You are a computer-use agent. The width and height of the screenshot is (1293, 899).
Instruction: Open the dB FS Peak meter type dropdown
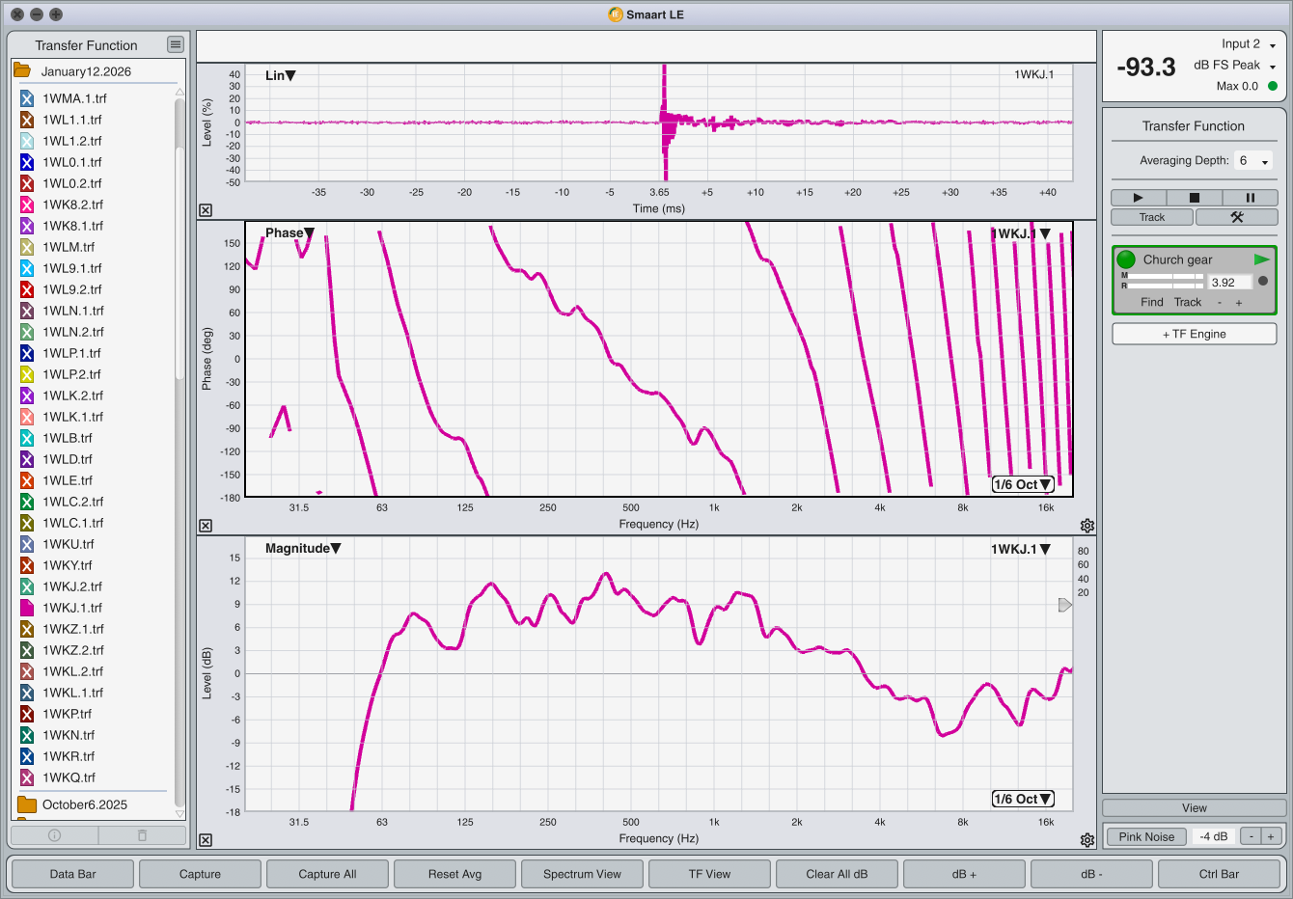click(x=1235, y=66)
